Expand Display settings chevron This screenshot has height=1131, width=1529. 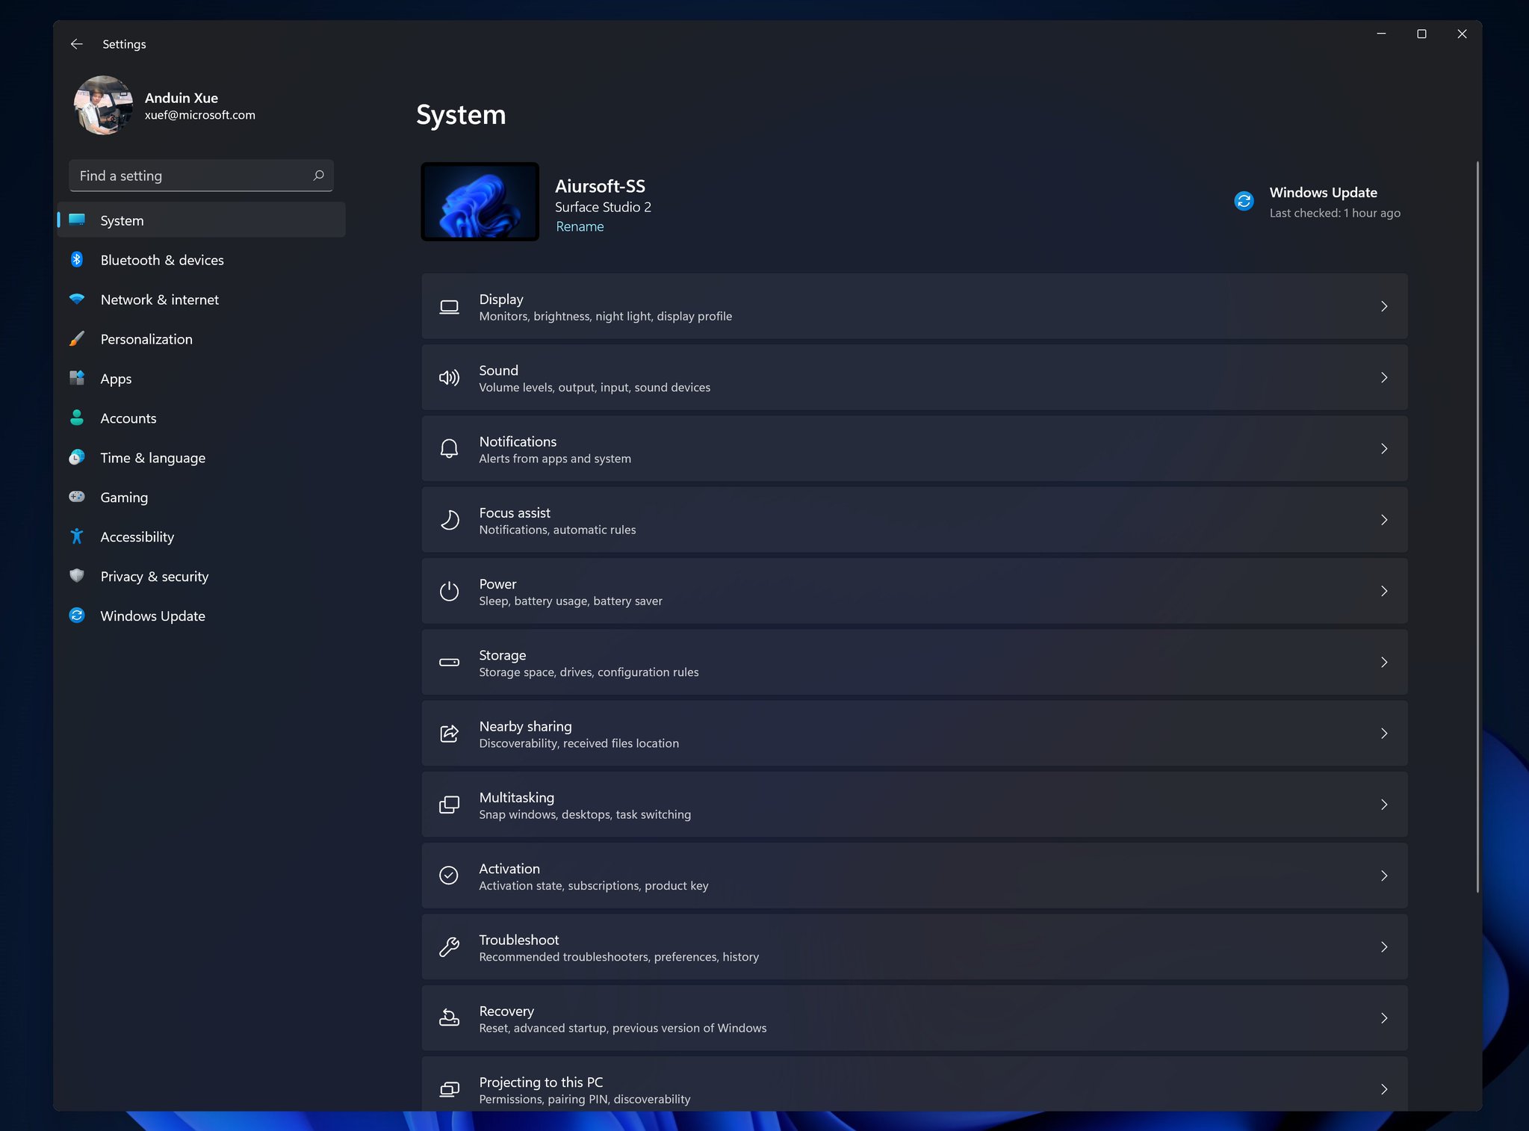(1383, 306)
